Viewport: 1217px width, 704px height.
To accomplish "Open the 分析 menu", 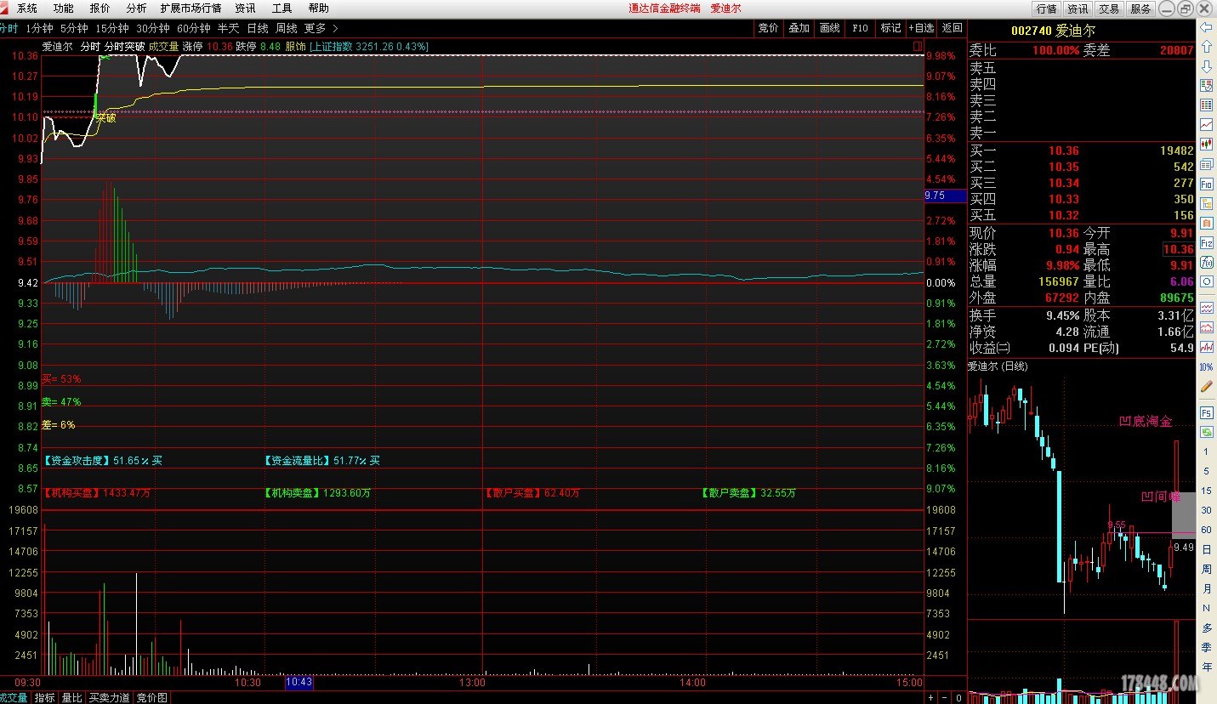I will [136, 8].
